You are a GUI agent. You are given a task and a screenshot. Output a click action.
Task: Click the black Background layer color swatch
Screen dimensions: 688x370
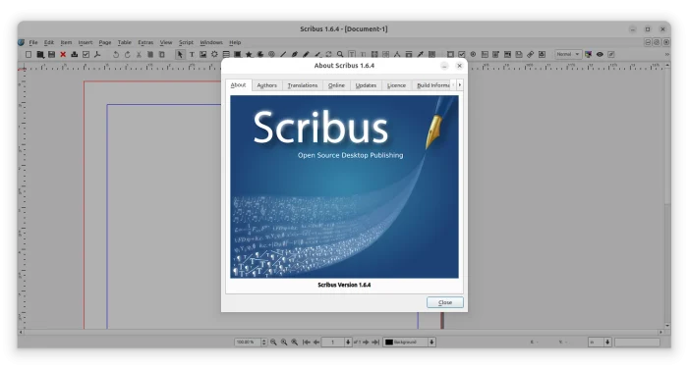pos(389,342)
